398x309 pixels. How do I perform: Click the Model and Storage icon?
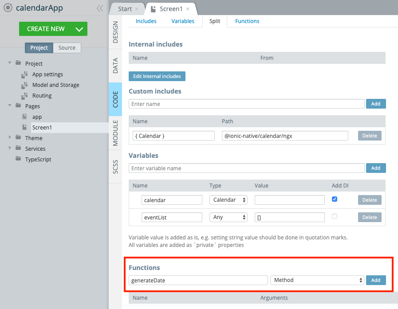pyautogui.click(x=24, y=85)
